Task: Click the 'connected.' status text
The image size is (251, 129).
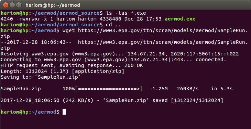Action: [x=211, y=60]
